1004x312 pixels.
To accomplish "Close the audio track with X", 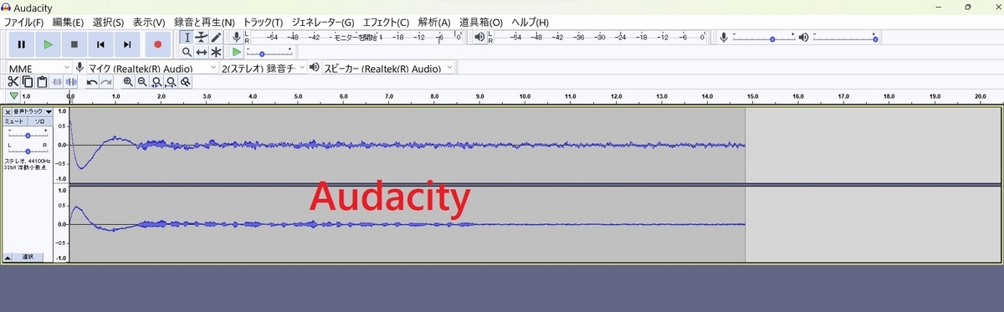I will [x=8, y=111].
